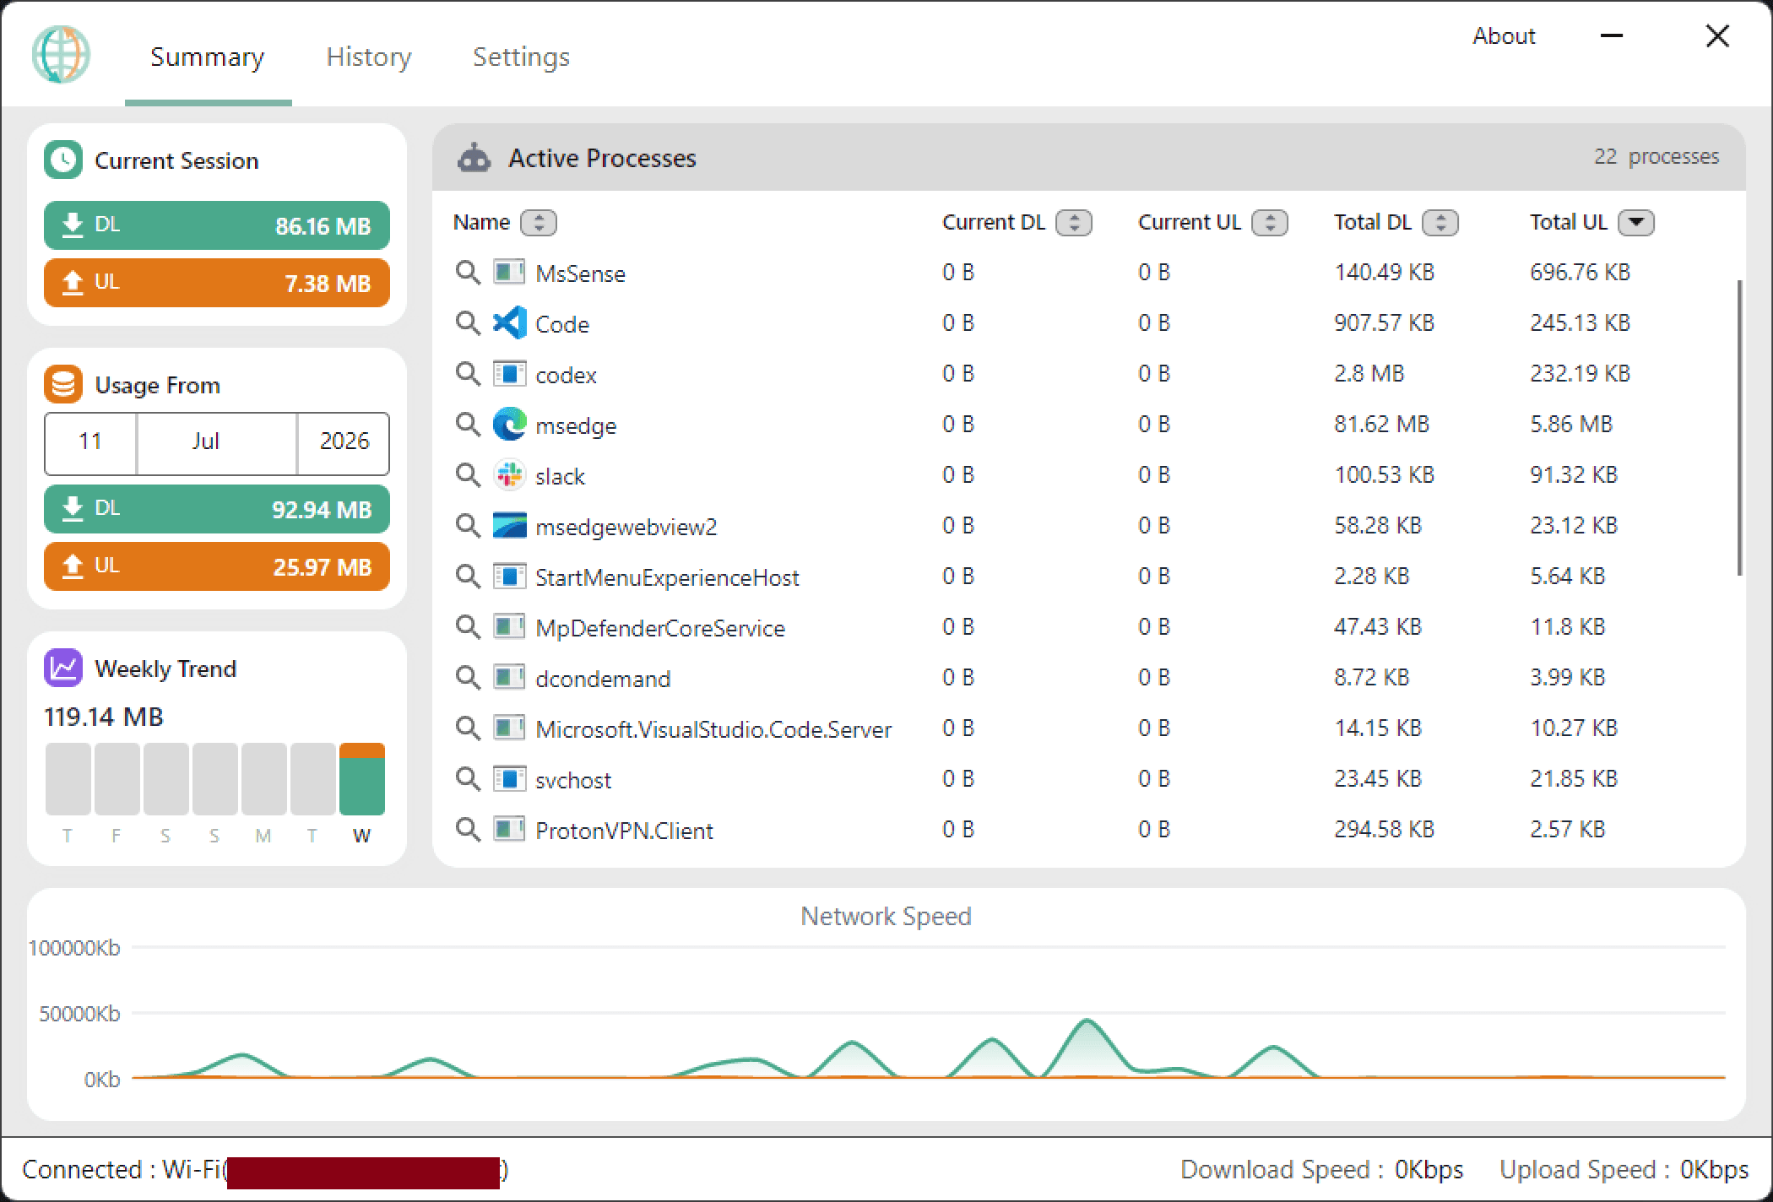The height and width of the screenshot is (1202, 1773).
Task: Sort by Current DL column arrows
Action: coord(1074,223)
